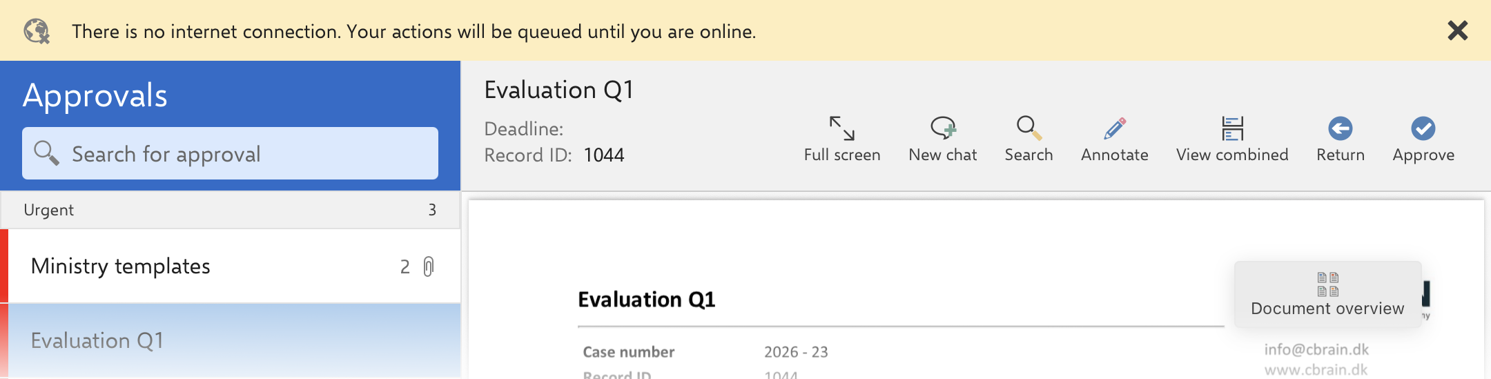This screenshot has width=1491, height=379.
Task: Click the paperclip attachment icon on Ministry templates
Action: click(429, 266)
